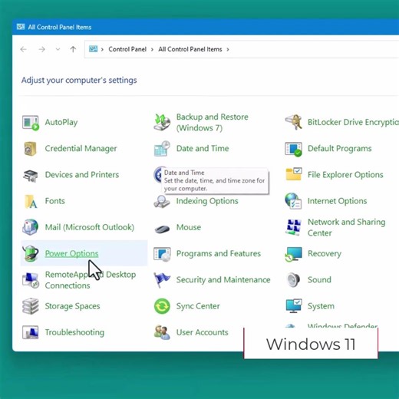Viewport: 399px width, 399px height.
Task: Open the Power Options link
Action: coord(71,253)
